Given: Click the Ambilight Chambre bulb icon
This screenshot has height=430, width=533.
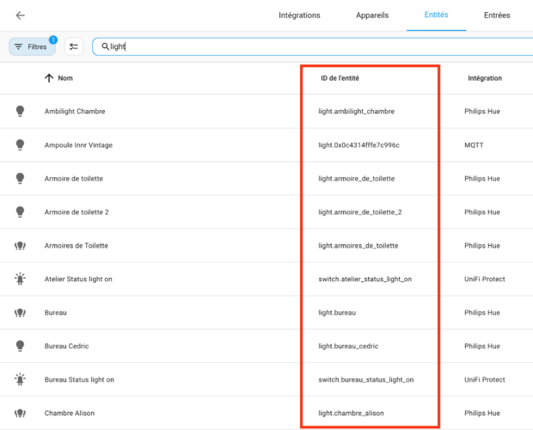Looking at the screenshot, I should (x=20, y=111).
